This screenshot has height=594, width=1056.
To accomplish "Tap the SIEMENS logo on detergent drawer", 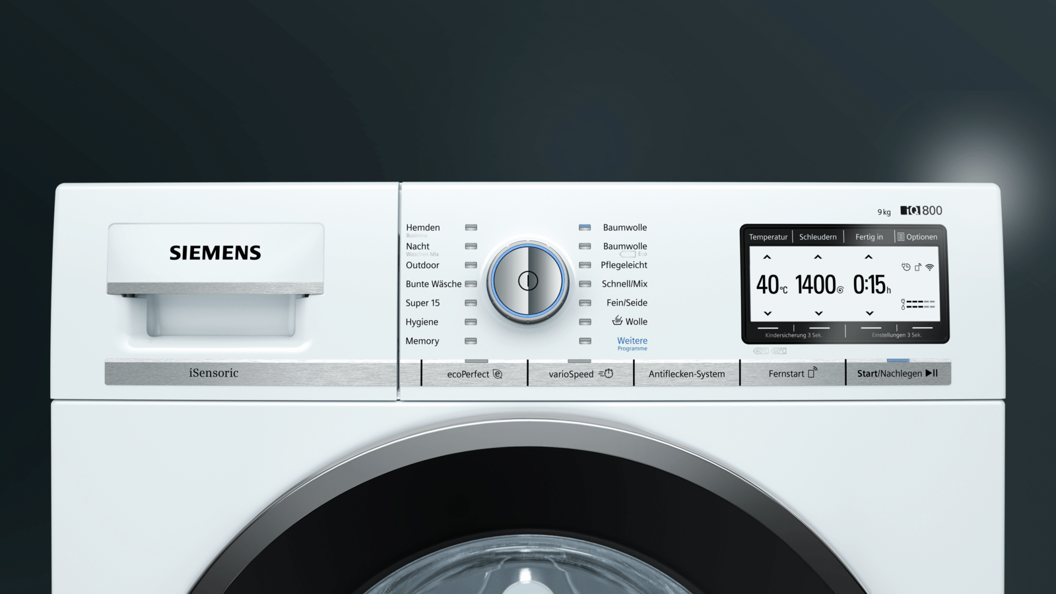I will [x=215, y=253].
